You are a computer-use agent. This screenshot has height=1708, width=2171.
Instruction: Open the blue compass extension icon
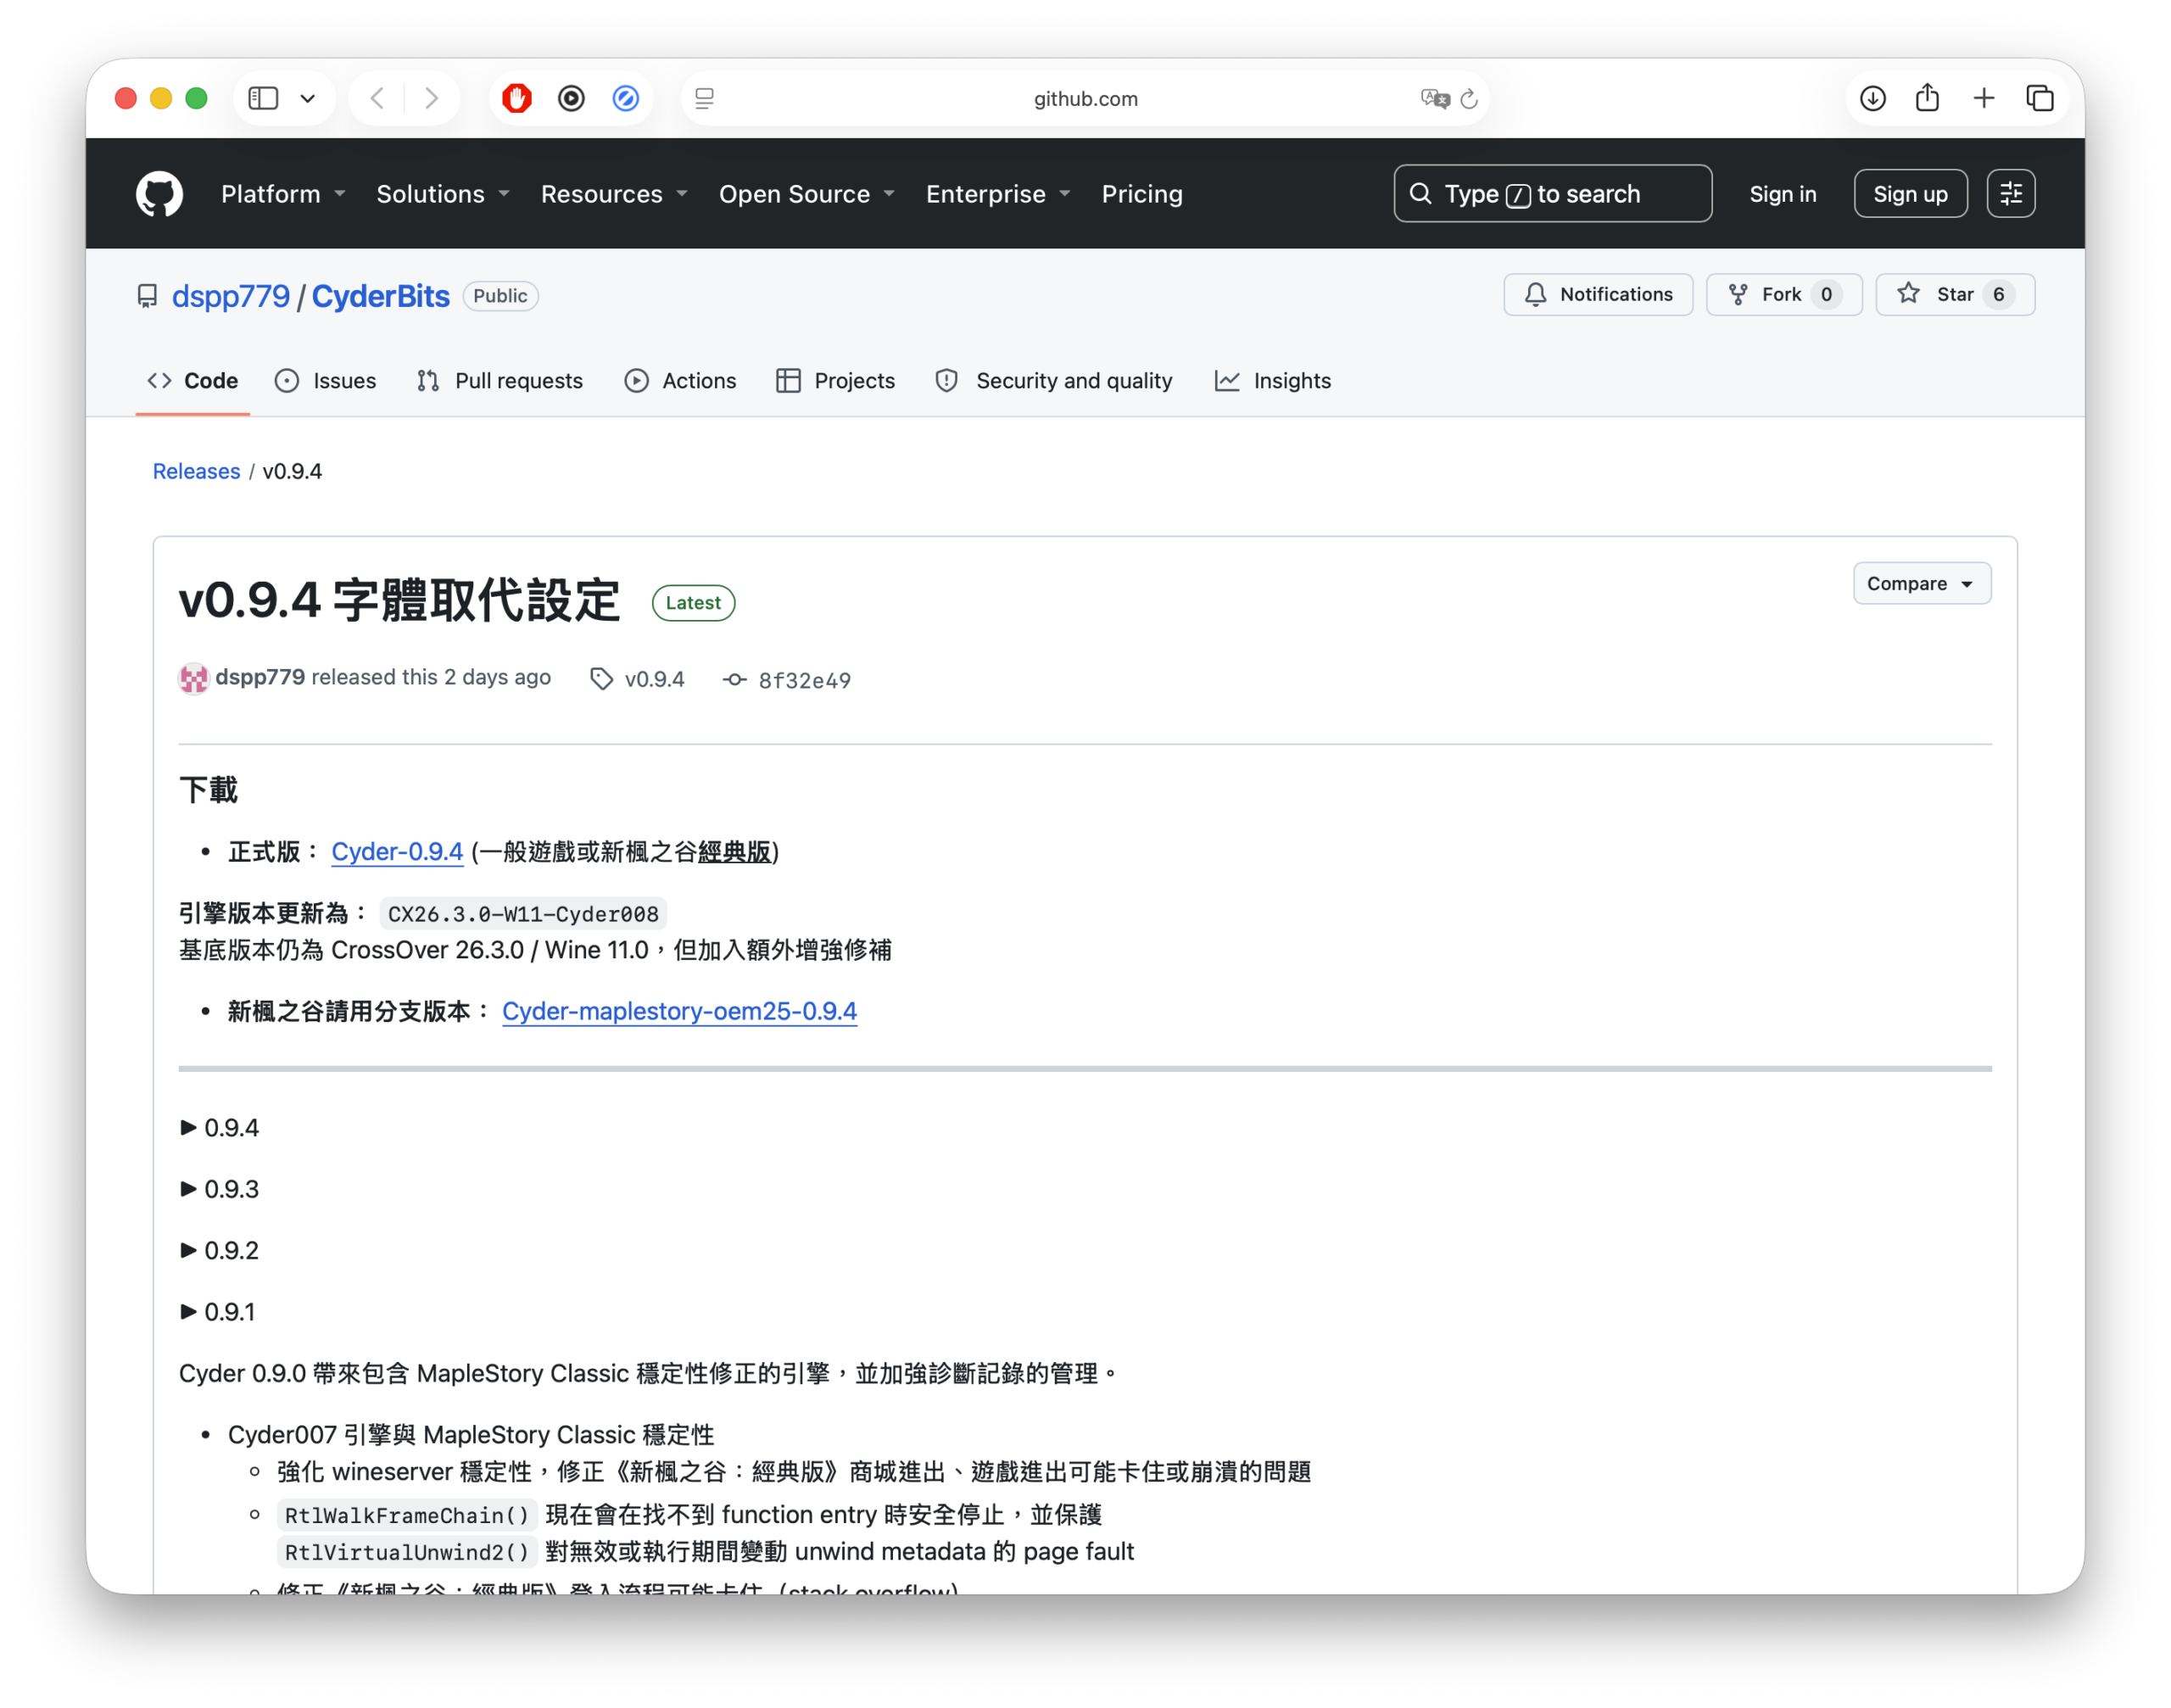pyautogui.click(x=626, y=98)
